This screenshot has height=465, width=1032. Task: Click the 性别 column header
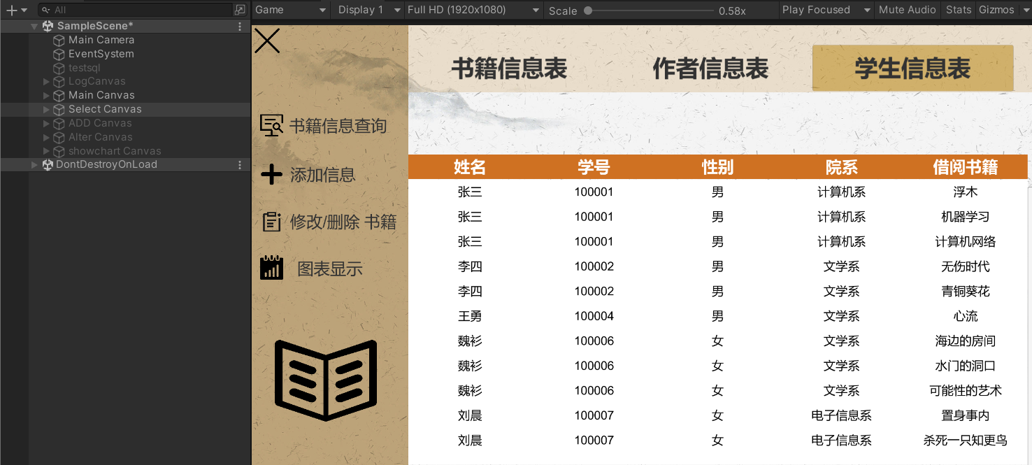point(717,167)
